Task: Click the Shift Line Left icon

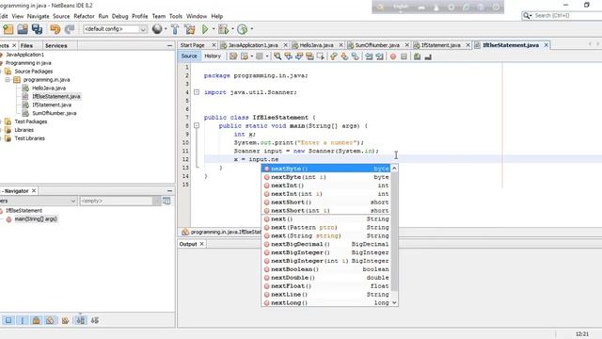Action: pos(369,56)
